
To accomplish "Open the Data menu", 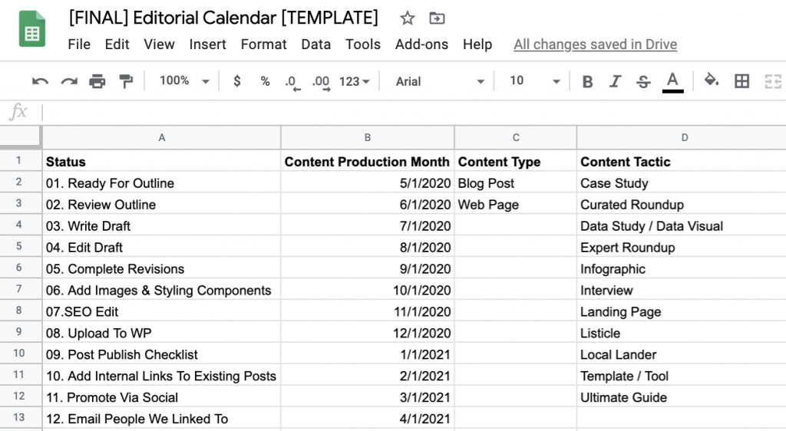I will point(315,44).
